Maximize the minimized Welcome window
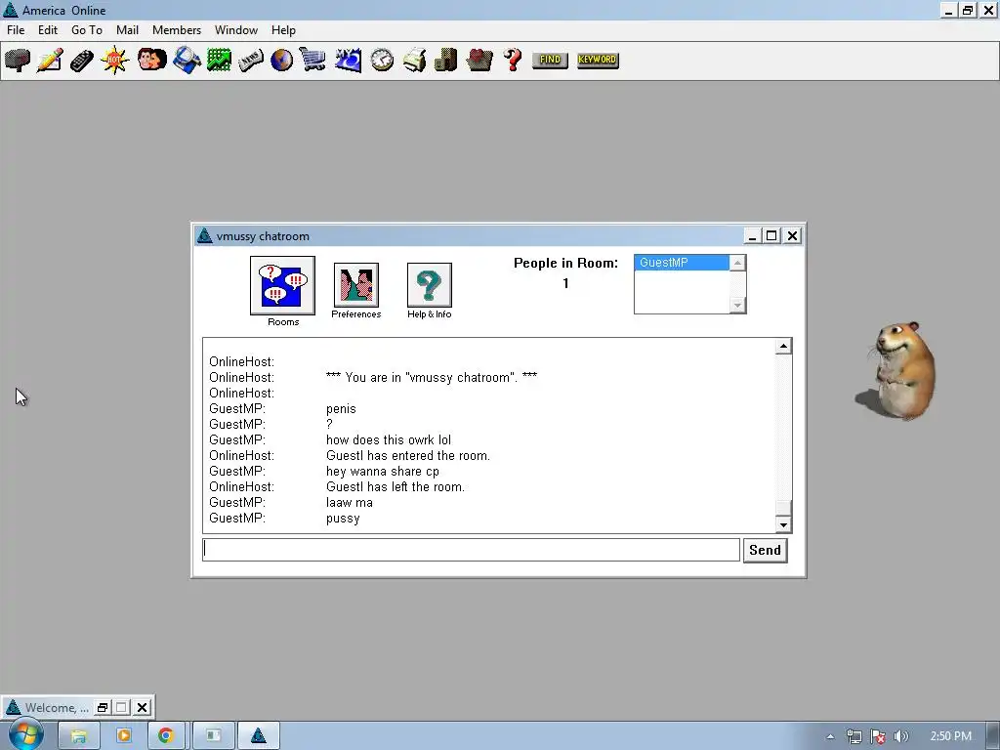The image size is (1000, 750). [122, 707]
